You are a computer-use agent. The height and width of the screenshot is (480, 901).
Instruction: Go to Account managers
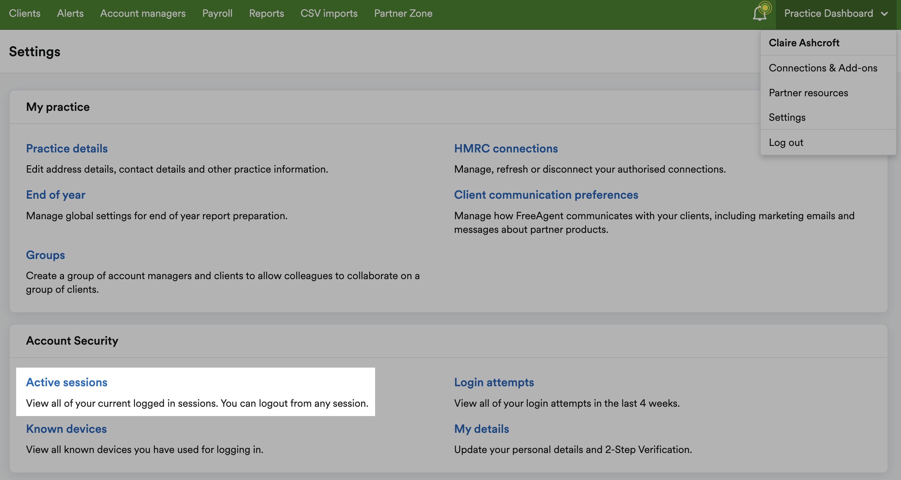pyautogui.click(x=143, y=13)
